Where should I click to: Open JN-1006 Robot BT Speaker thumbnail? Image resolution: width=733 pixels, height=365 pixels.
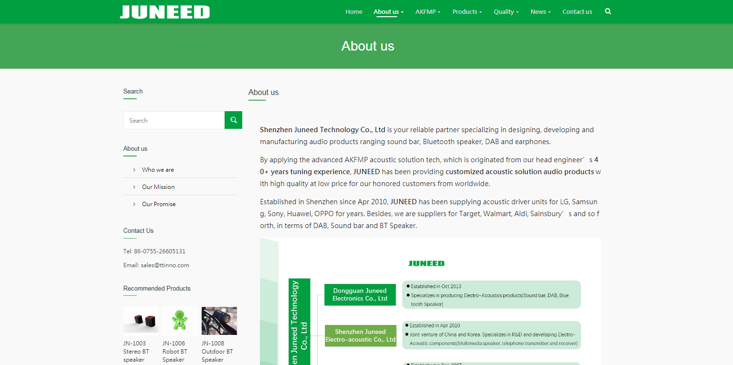pos(180,321)
